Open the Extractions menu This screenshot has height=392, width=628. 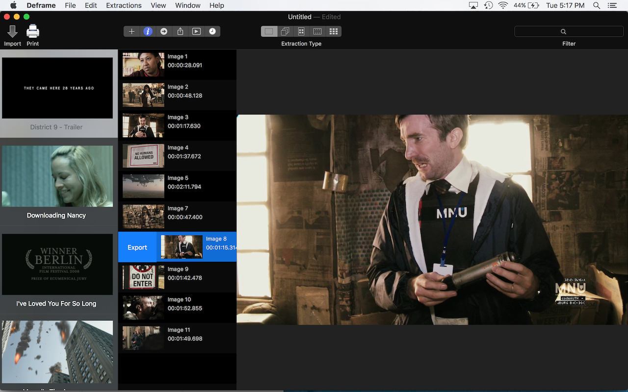pos(124,5)
